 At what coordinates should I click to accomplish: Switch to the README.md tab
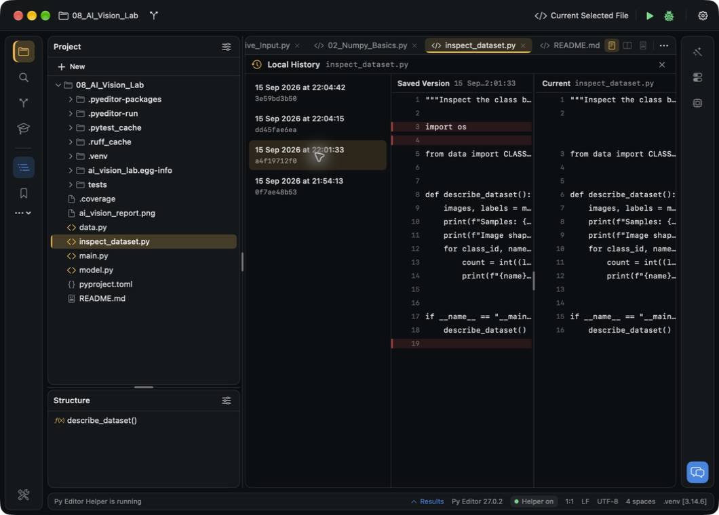(570, 45)
